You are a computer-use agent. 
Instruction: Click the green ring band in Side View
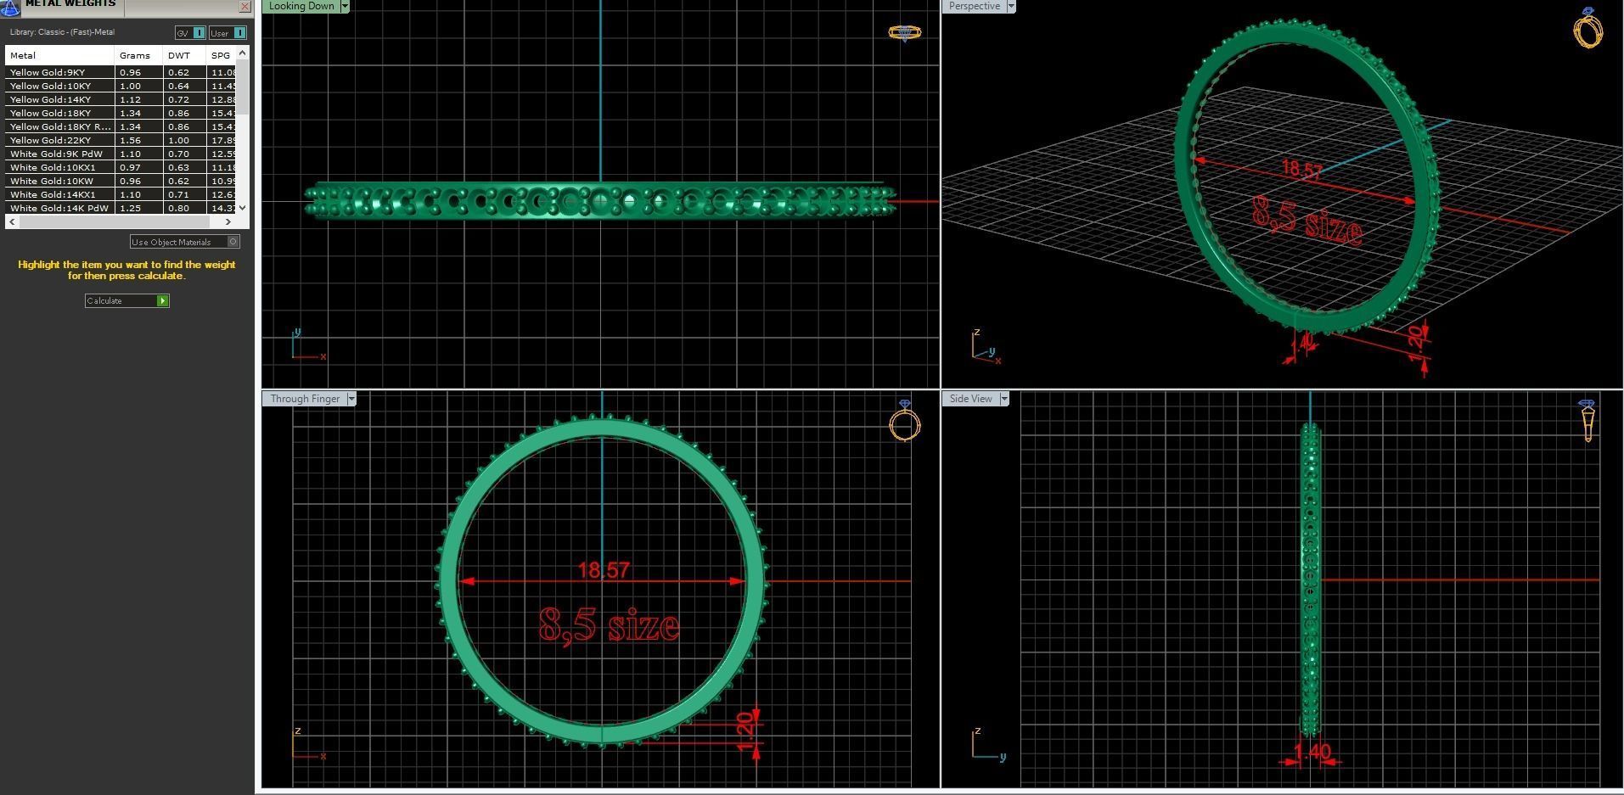point(1311,579)
